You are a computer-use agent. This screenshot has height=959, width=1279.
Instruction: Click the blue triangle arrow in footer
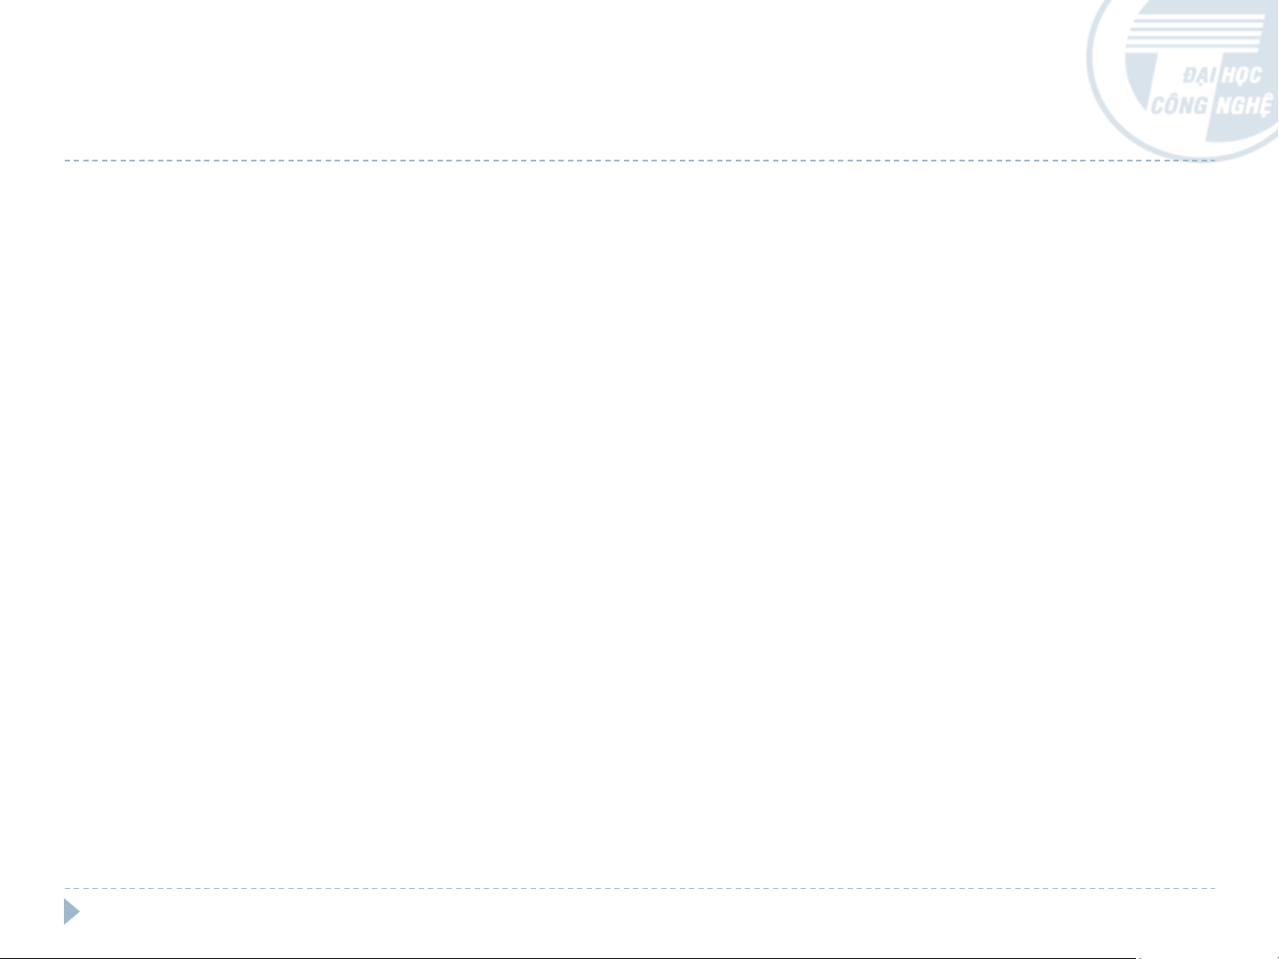[71, 912]
